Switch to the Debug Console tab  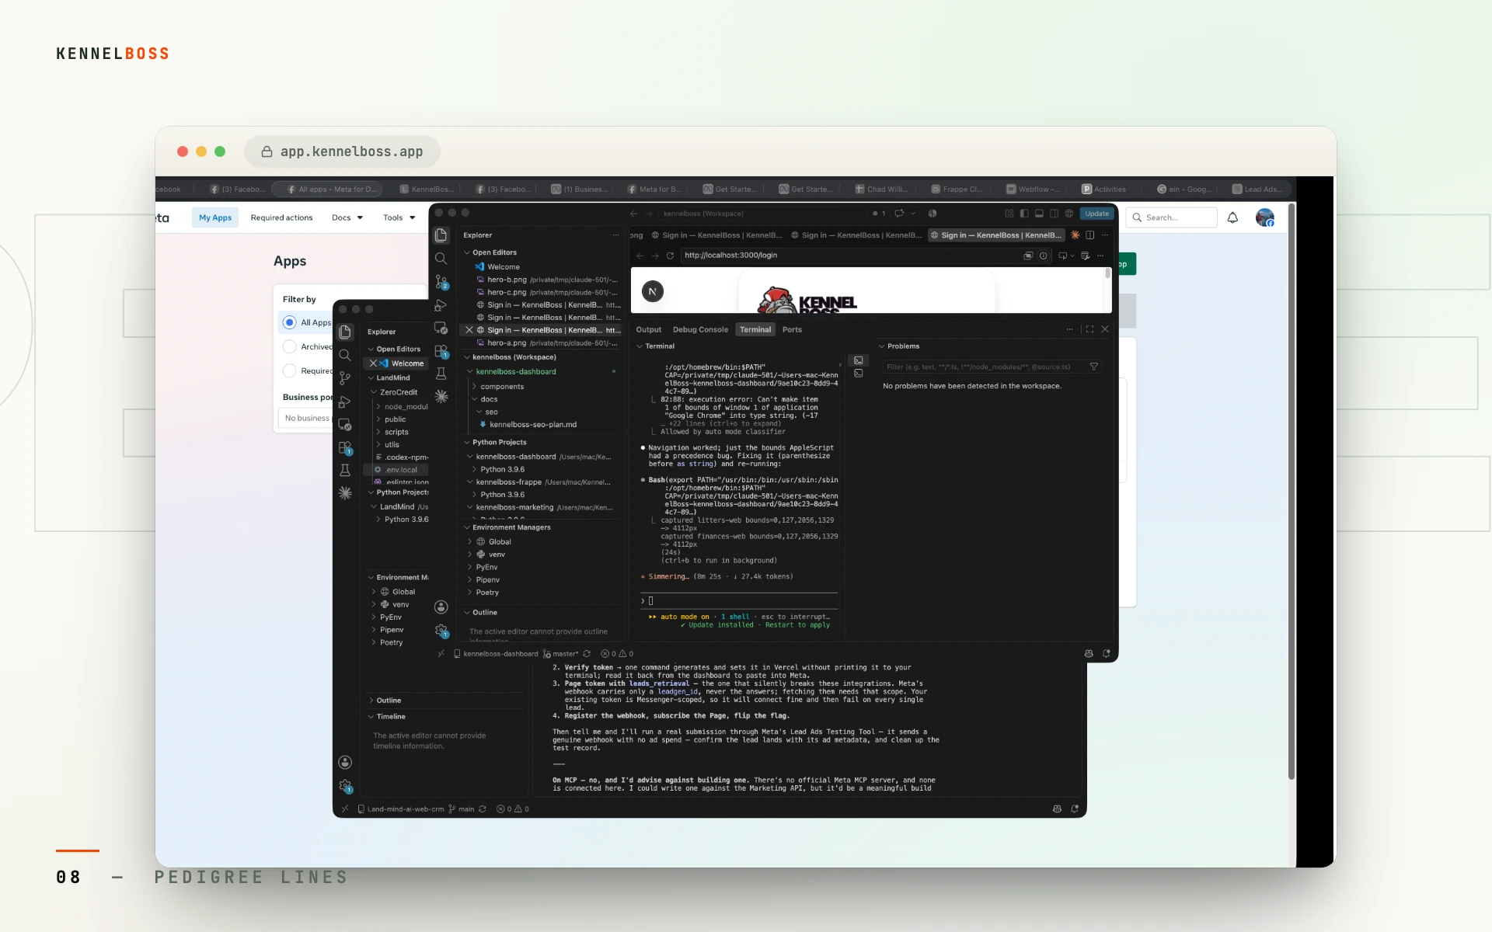click(x=700, y=330)
